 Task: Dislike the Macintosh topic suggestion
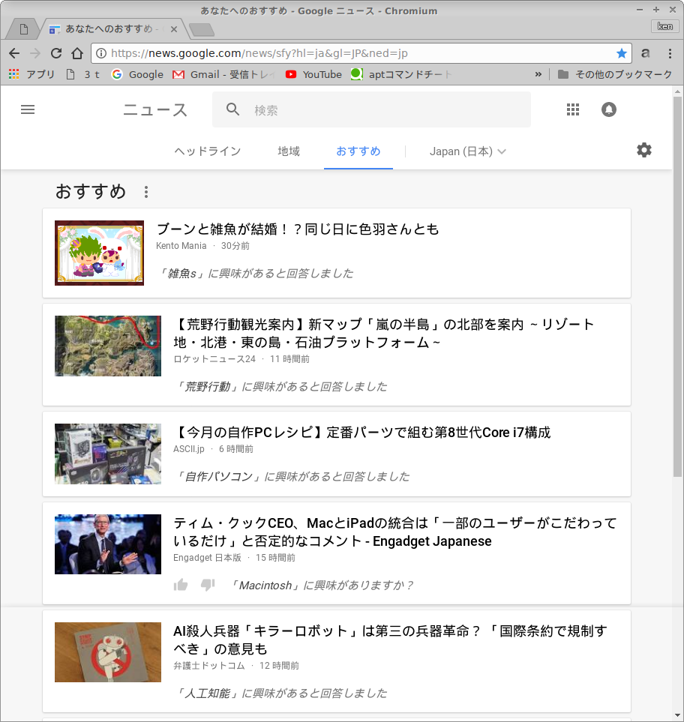pyautogui.click(x=208, y=586)
